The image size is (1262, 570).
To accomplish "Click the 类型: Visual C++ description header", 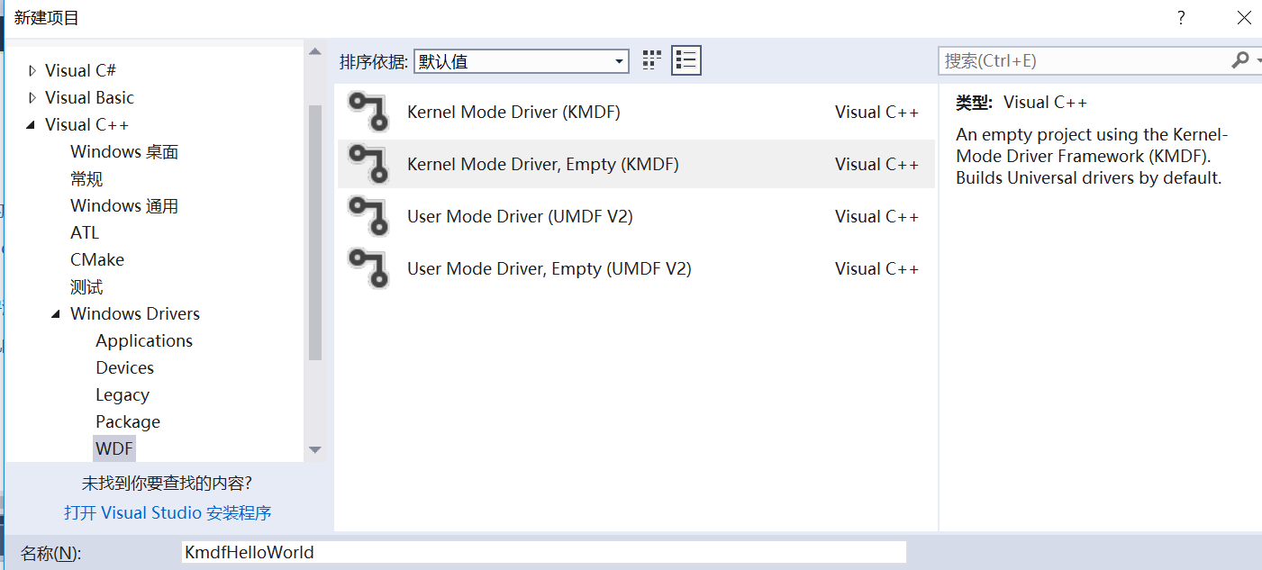I will coord(1021,103).
